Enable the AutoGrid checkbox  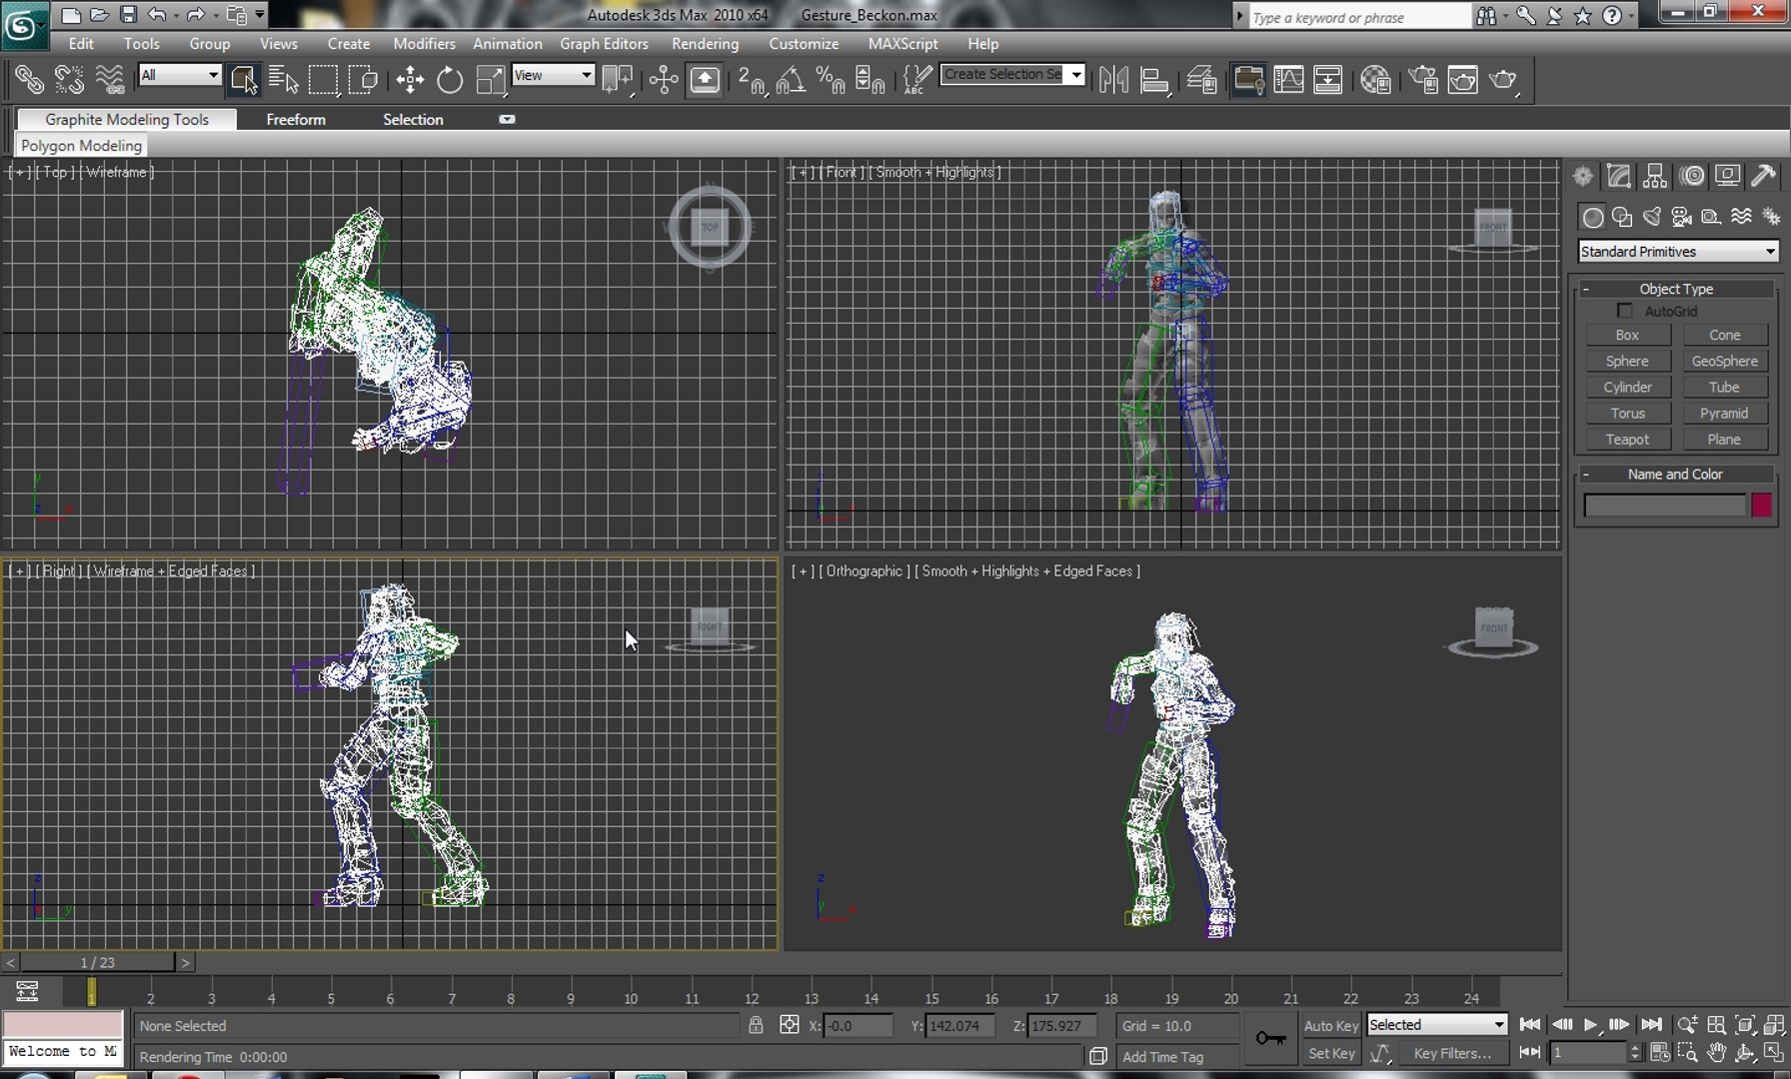coord(1625,311)
